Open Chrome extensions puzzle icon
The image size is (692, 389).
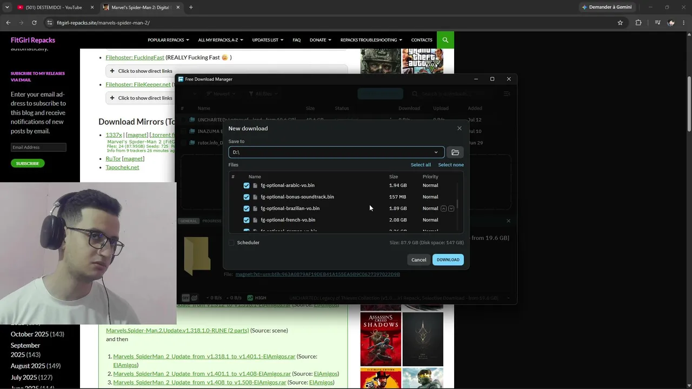pyautogui.click(x=638, y=23)
